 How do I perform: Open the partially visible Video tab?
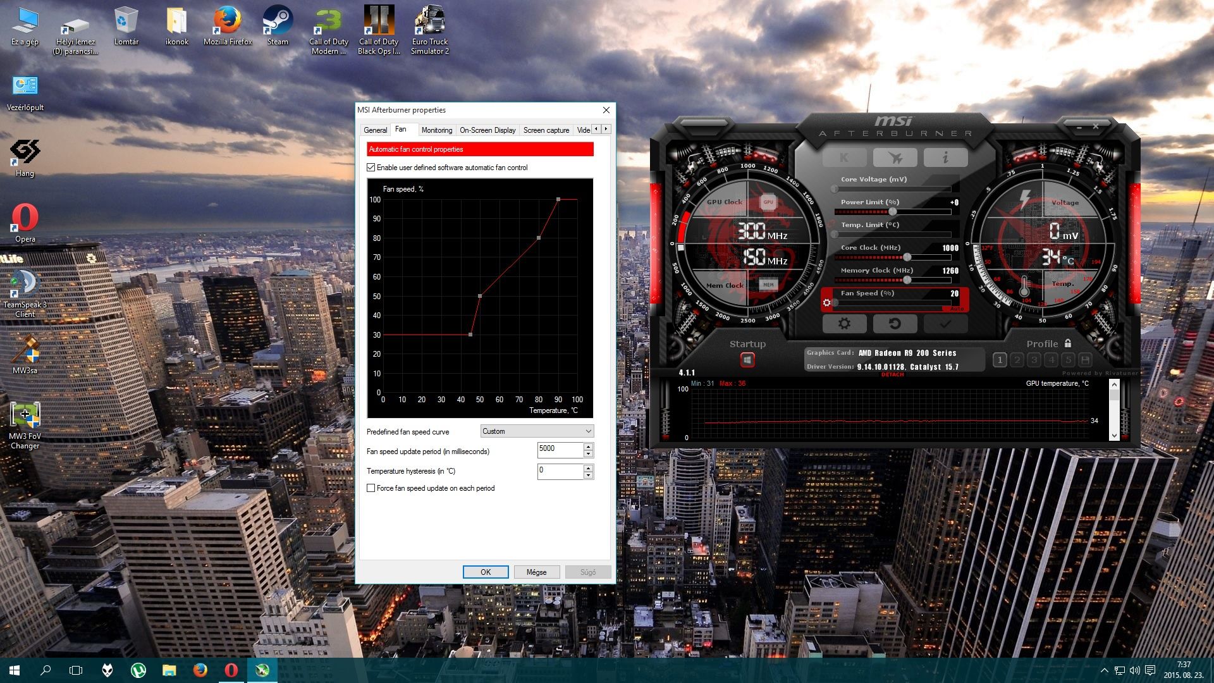point(583,130)
